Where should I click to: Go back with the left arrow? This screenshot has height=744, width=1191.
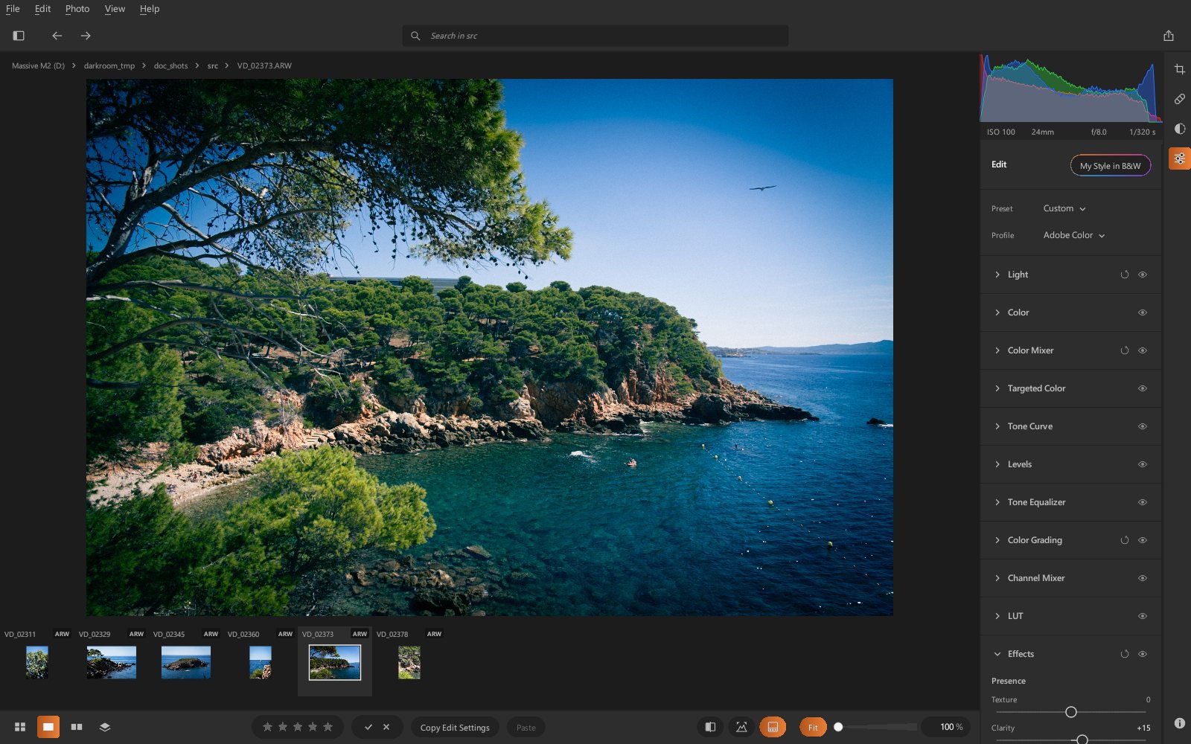(x=57, y=36)
